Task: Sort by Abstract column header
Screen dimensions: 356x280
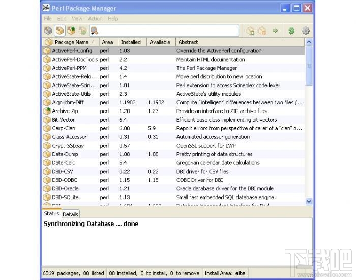Action: coord(240,42)
